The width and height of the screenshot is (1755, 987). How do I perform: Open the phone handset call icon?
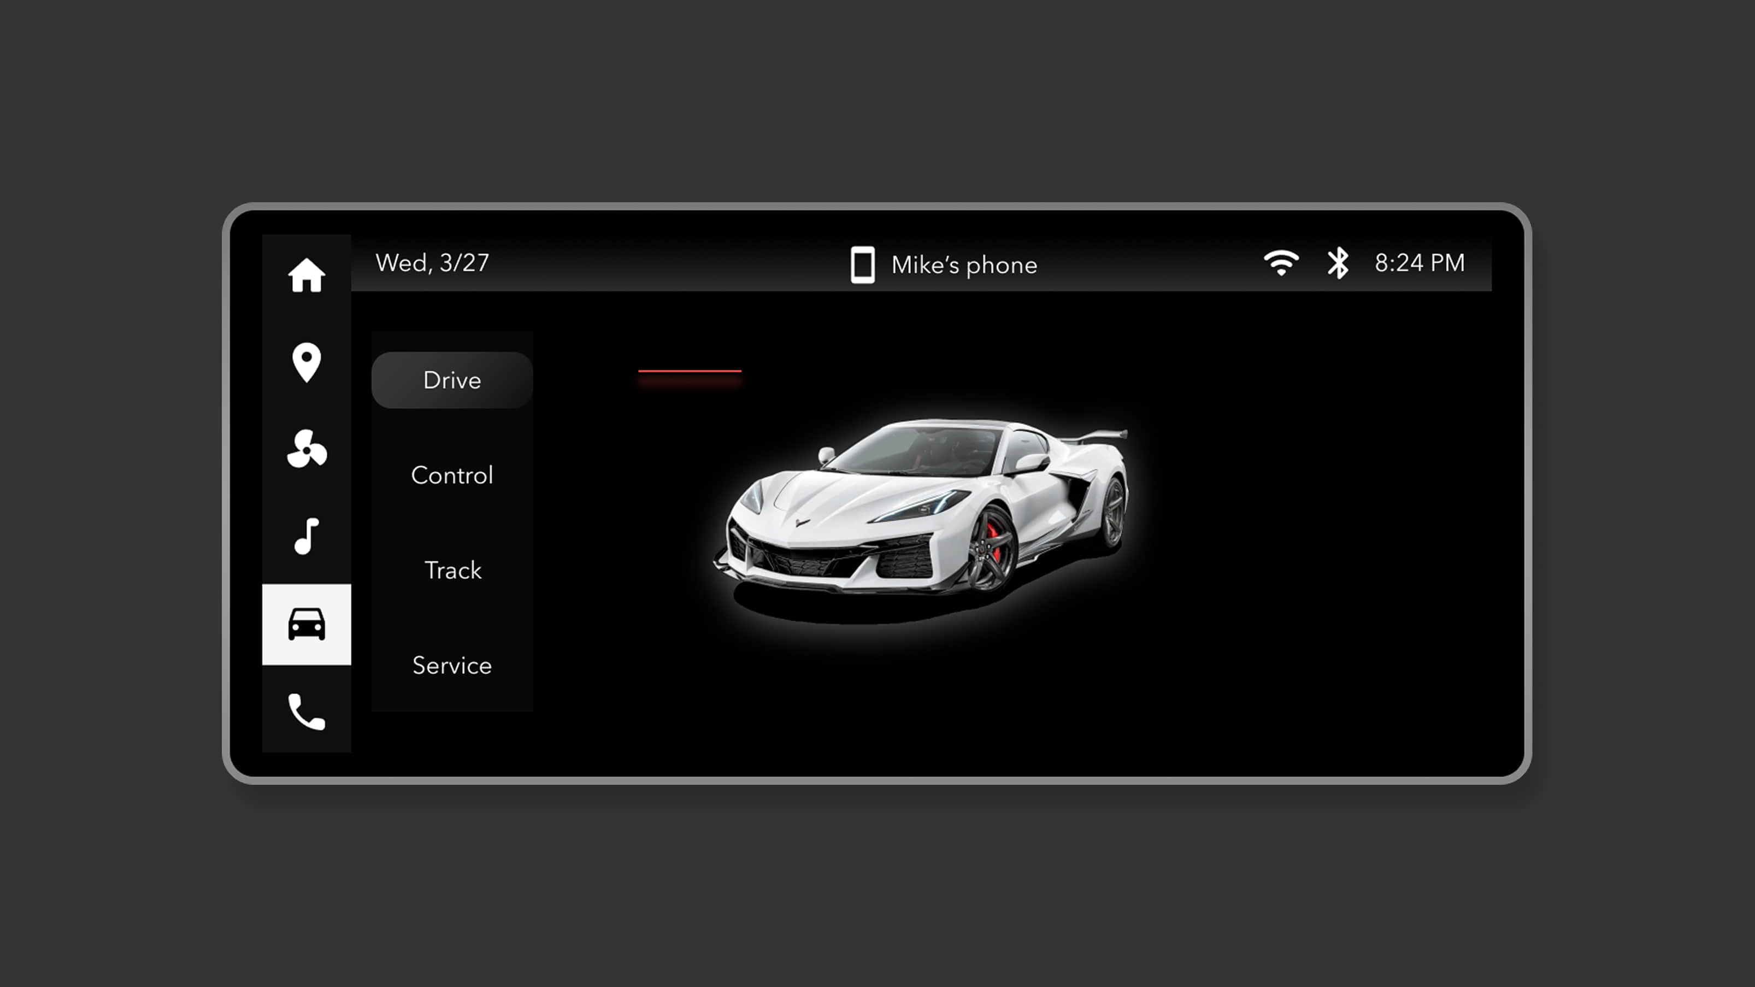point(306,712)
